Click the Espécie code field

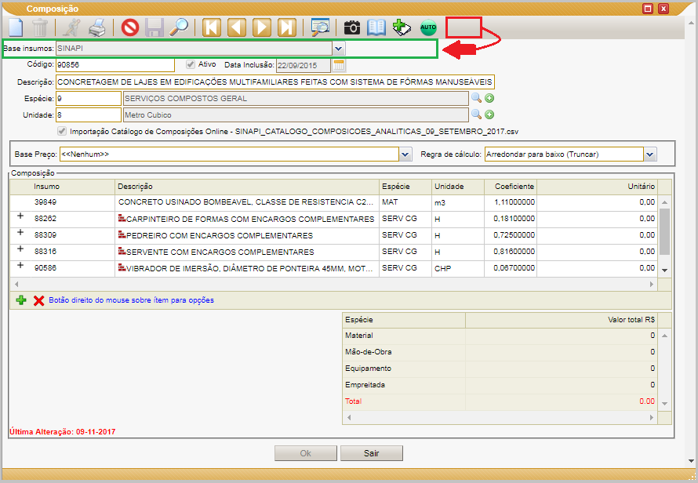(88, 98)
